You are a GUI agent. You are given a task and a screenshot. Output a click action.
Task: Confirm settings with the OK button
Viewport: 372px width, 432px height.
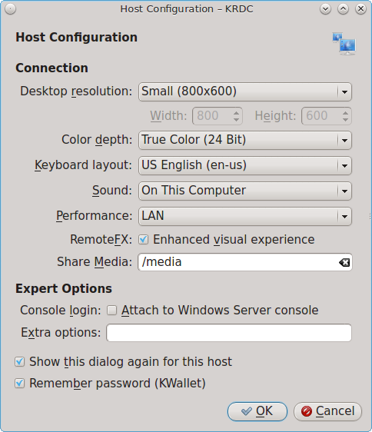click(x=257, y=411)
